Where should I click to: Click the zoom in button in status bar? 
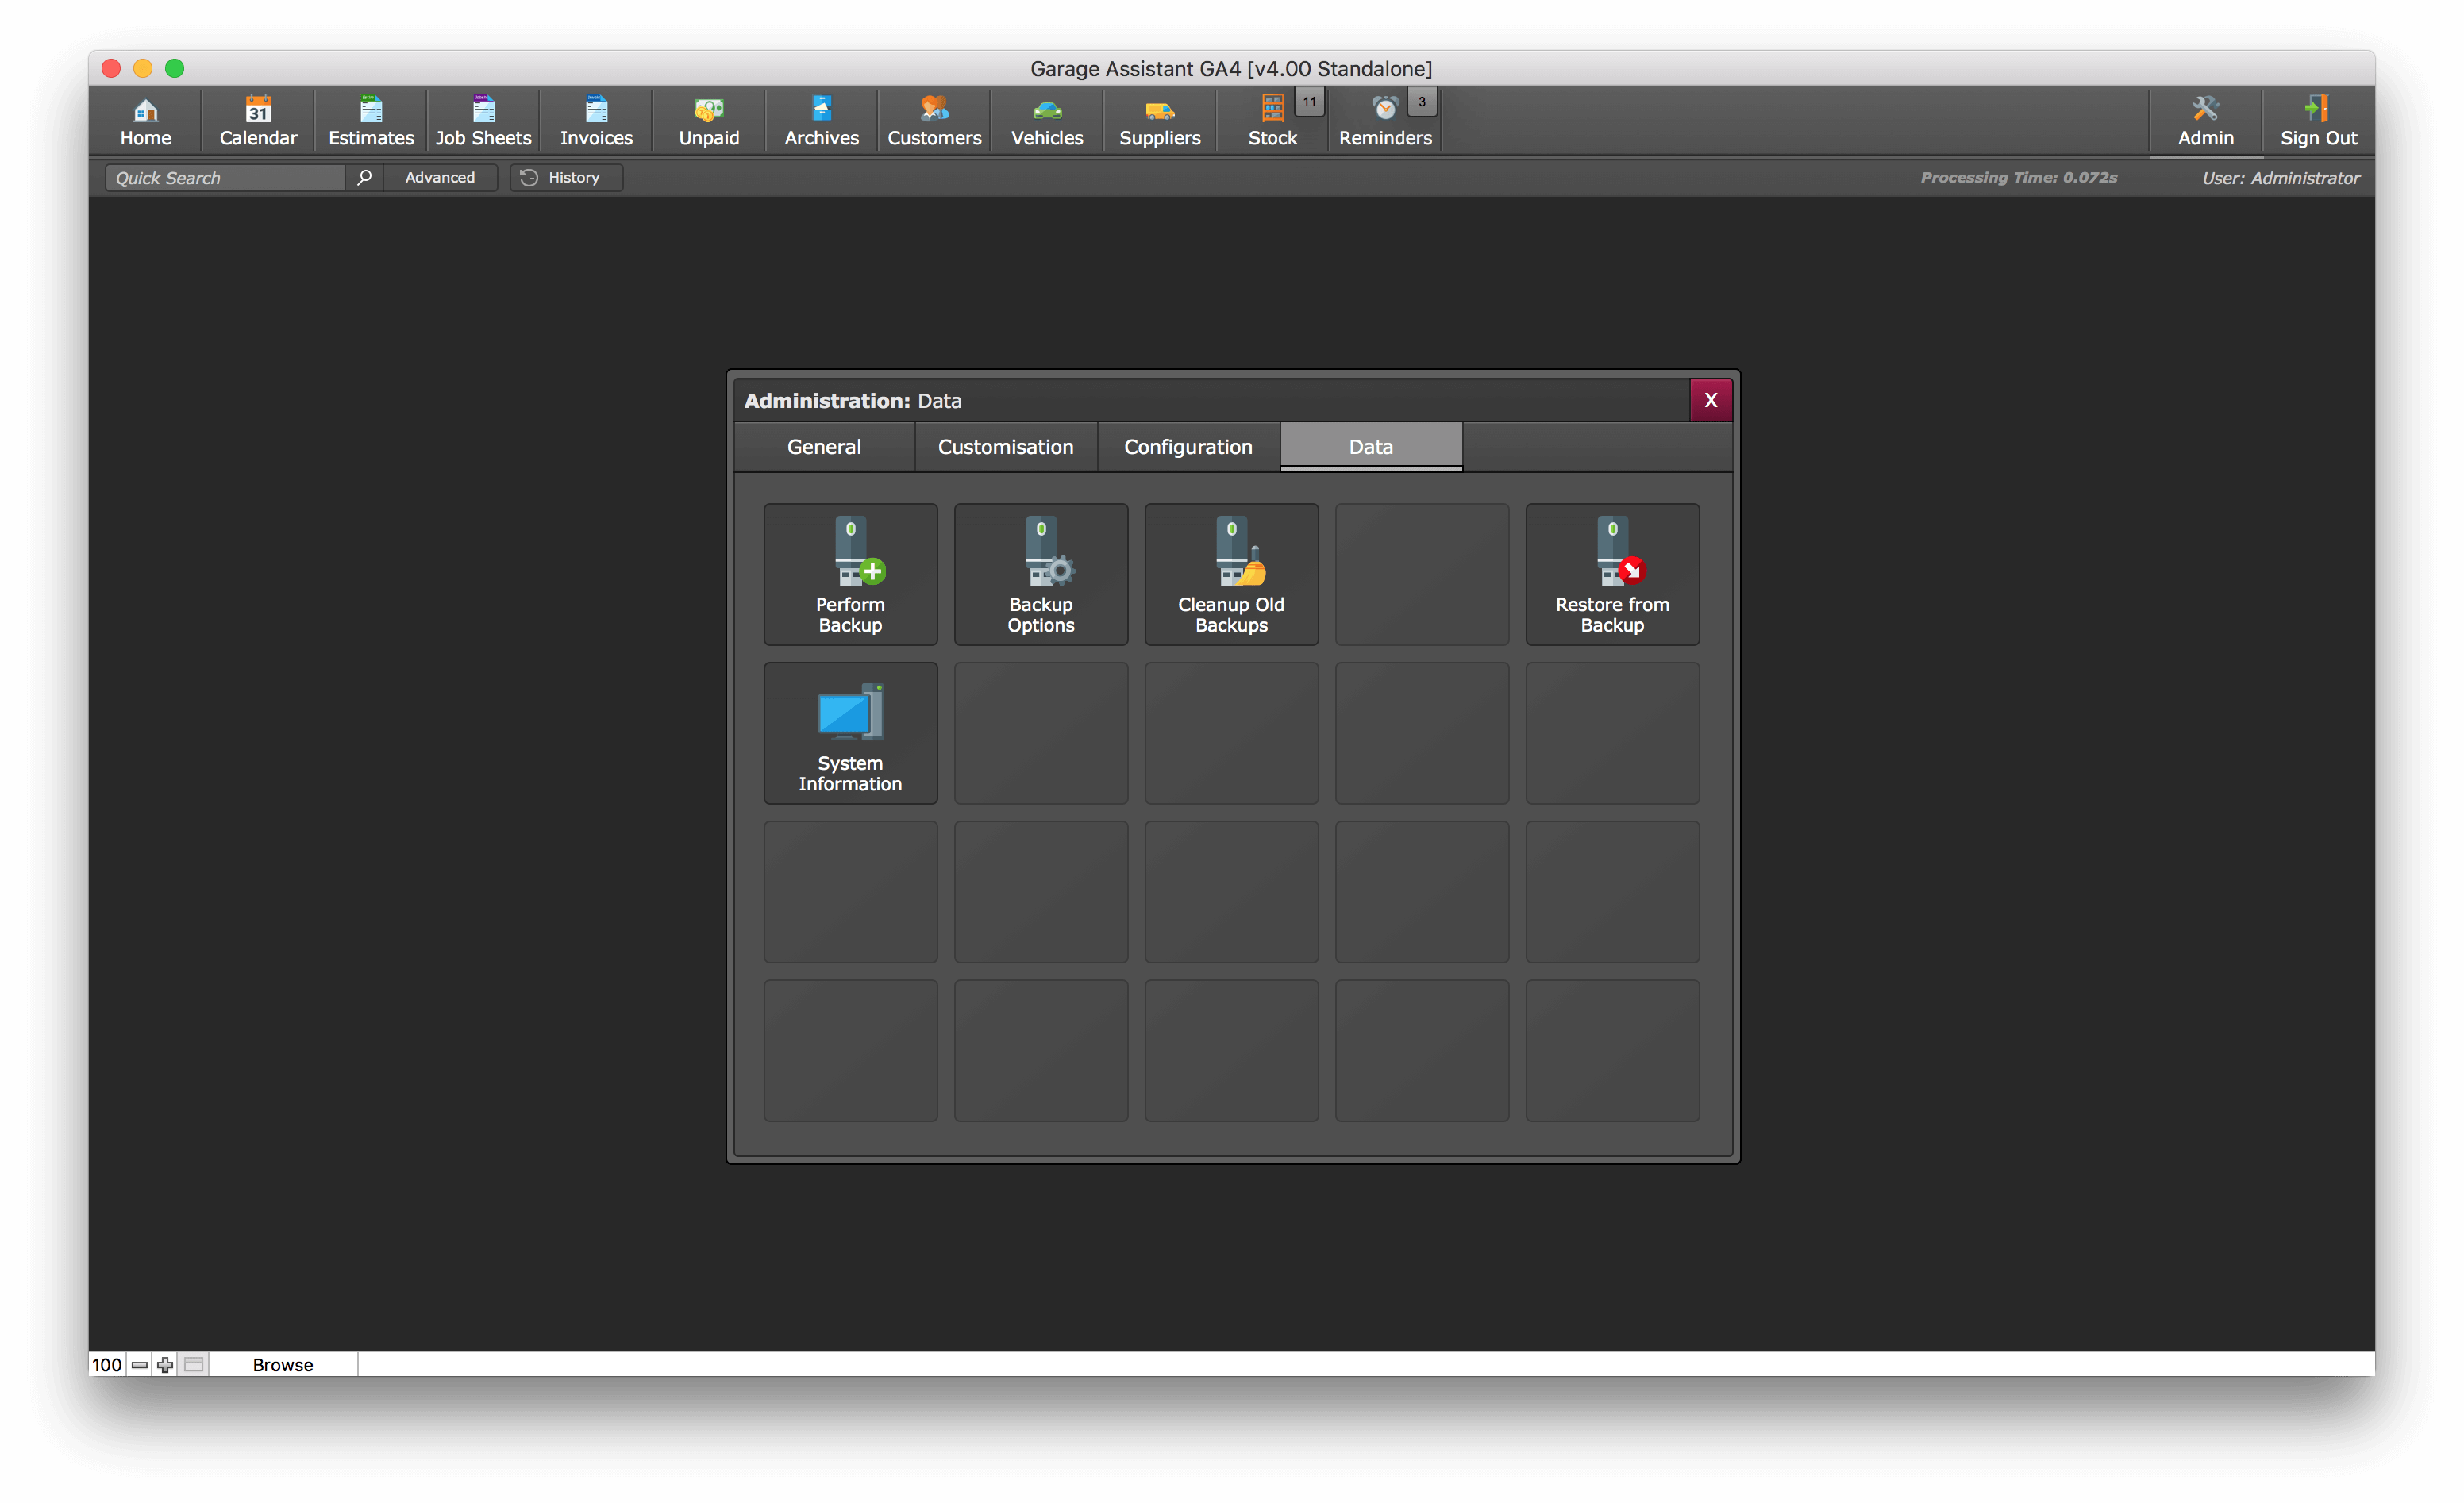pos(165,1364)
